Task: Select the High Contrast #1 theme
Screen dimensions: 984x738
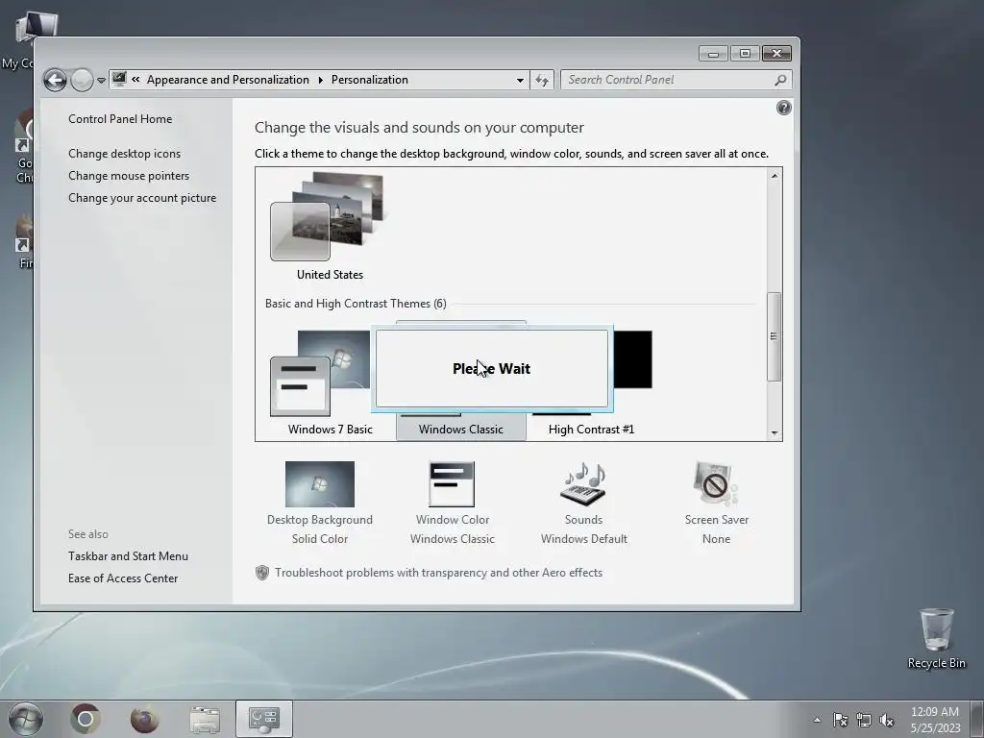Action: click(591, 430)
